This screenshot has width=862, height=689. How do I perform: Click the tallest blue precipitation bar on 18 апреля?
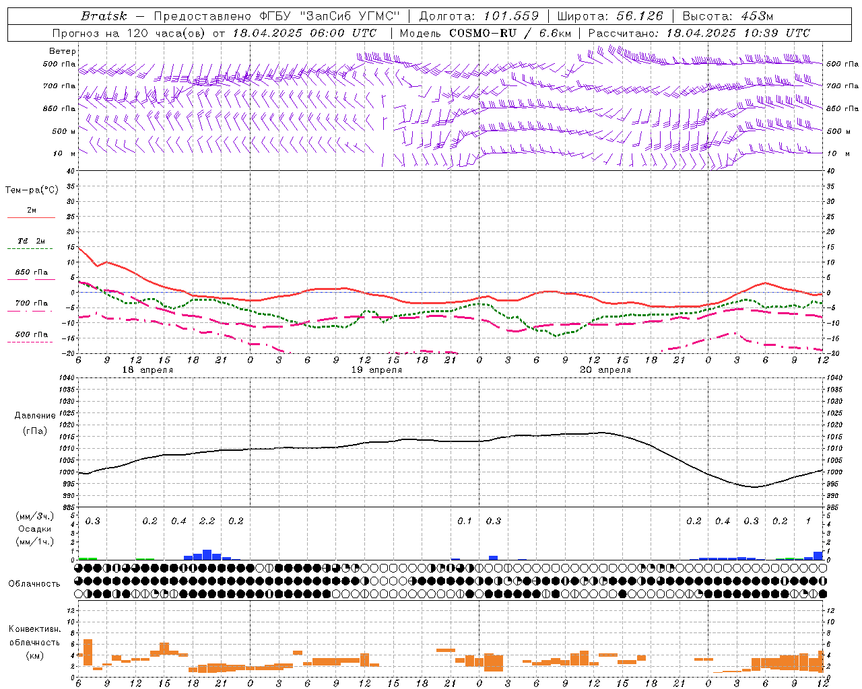[207, 555]
